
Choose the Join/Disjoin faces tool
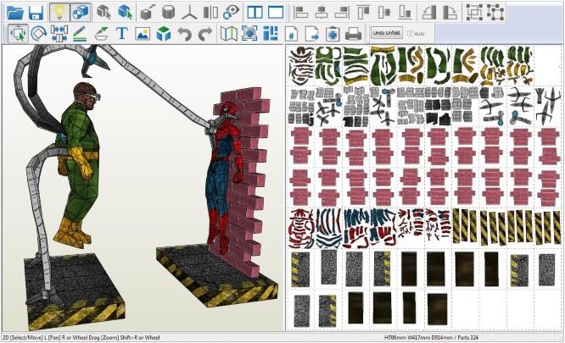59,34
